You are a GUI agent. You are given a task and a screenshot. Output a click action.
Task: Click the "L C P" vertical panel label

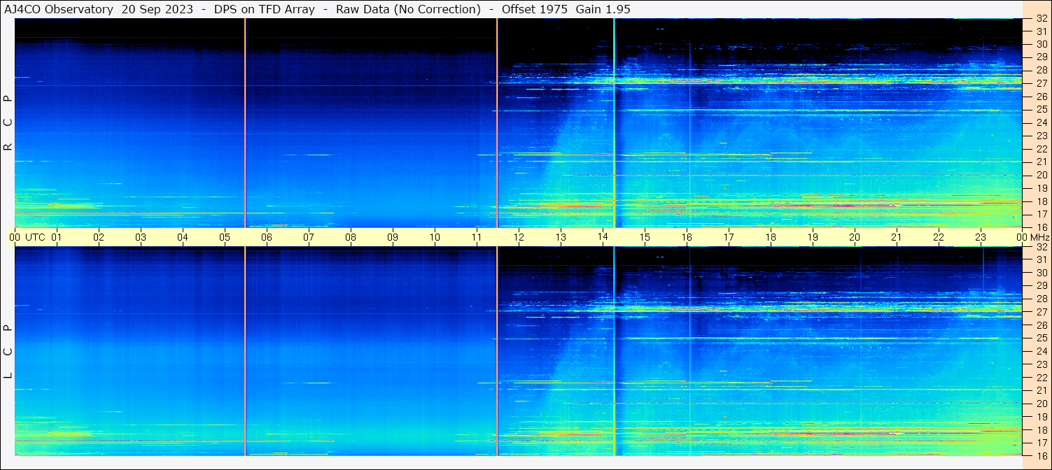(x=8, y=352)
